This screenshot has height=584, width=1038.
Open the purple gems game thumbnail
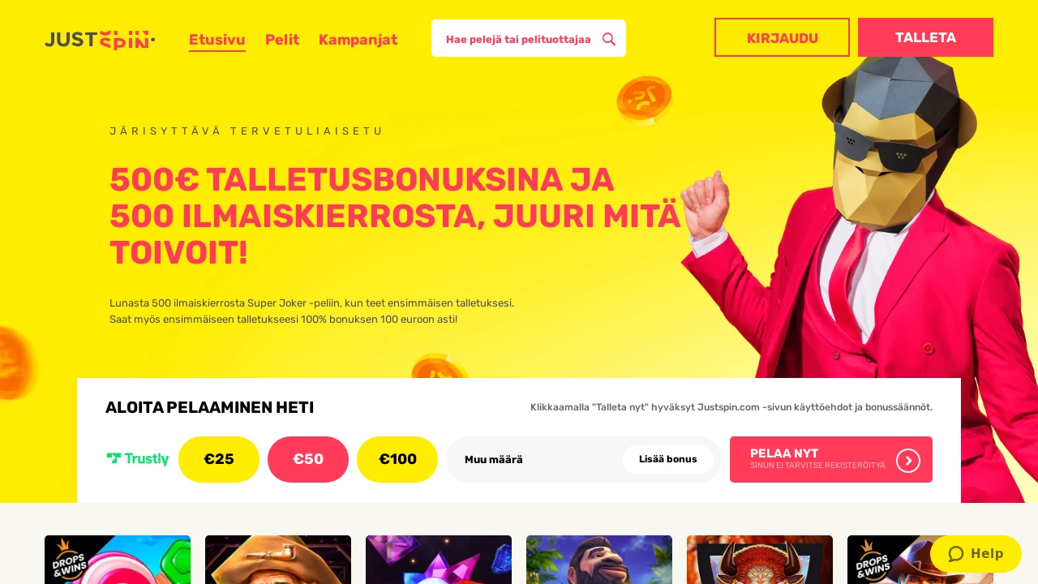(x=439, y=560)
